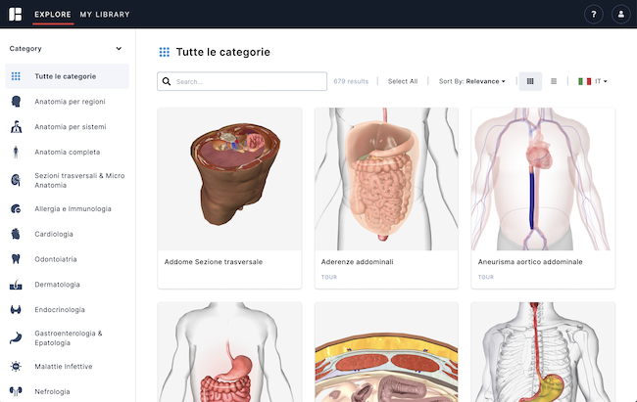The image size is (637, 402).
Task: Open the stomach and intestines torso thumbnail
Action: click(x=229, y=352)
